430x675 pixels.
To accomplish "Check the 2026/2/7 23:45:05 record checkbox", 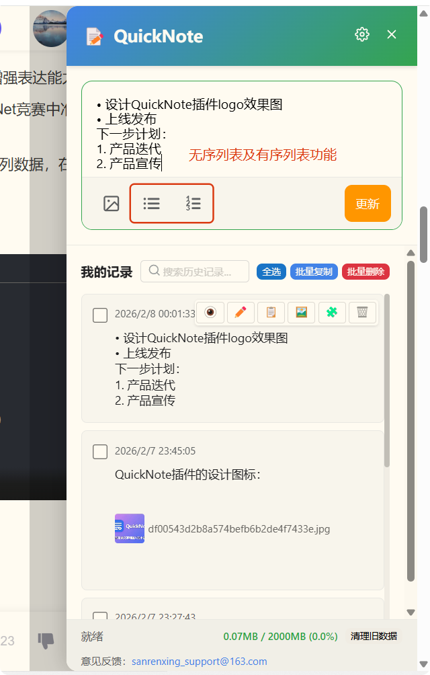I will click(x=100, y=452).
